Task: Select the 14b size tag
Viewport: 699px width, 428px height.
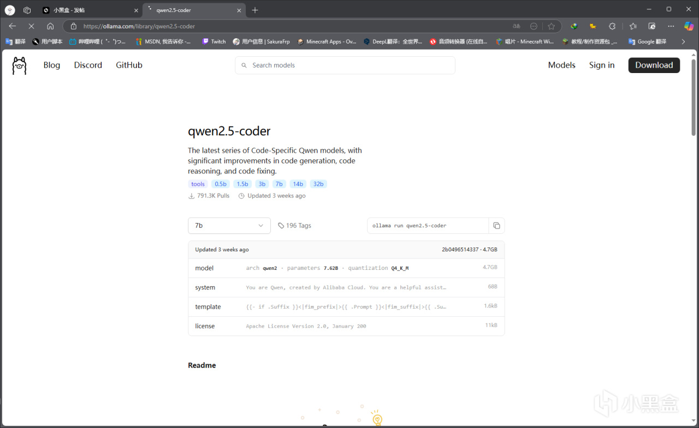Action: (298, 184)
